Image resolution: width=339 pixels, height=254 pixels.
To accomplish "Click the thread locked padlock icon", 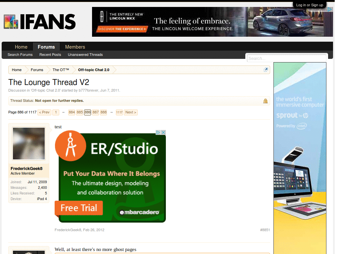I will 266,101.
